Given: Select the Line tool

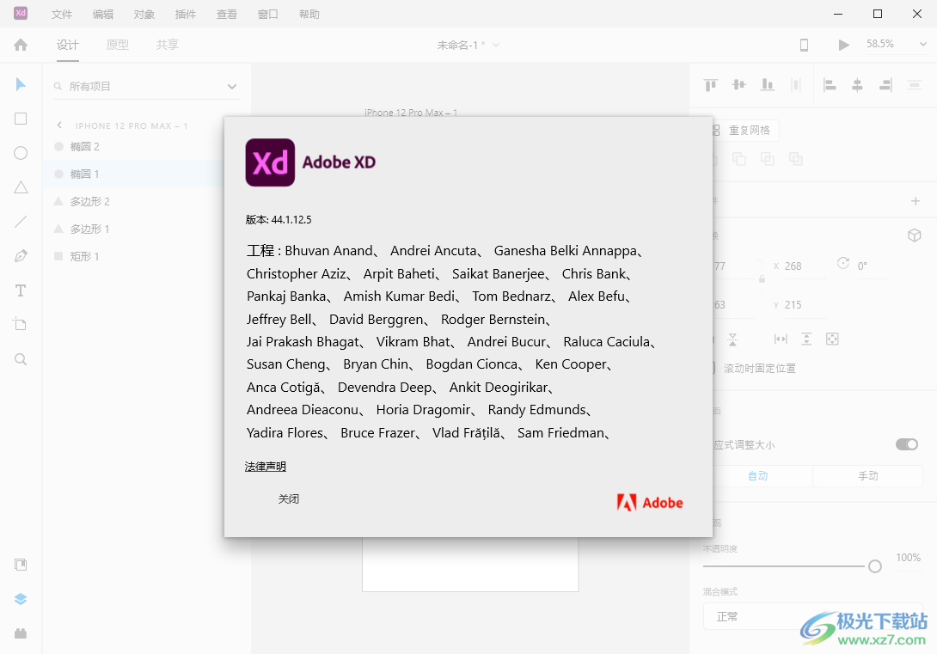Looking at the screenshot, I should point(21,222).
